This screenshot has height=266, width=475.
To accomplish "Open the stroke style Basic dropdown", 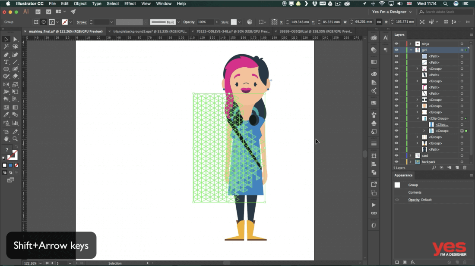I will 178,22.
